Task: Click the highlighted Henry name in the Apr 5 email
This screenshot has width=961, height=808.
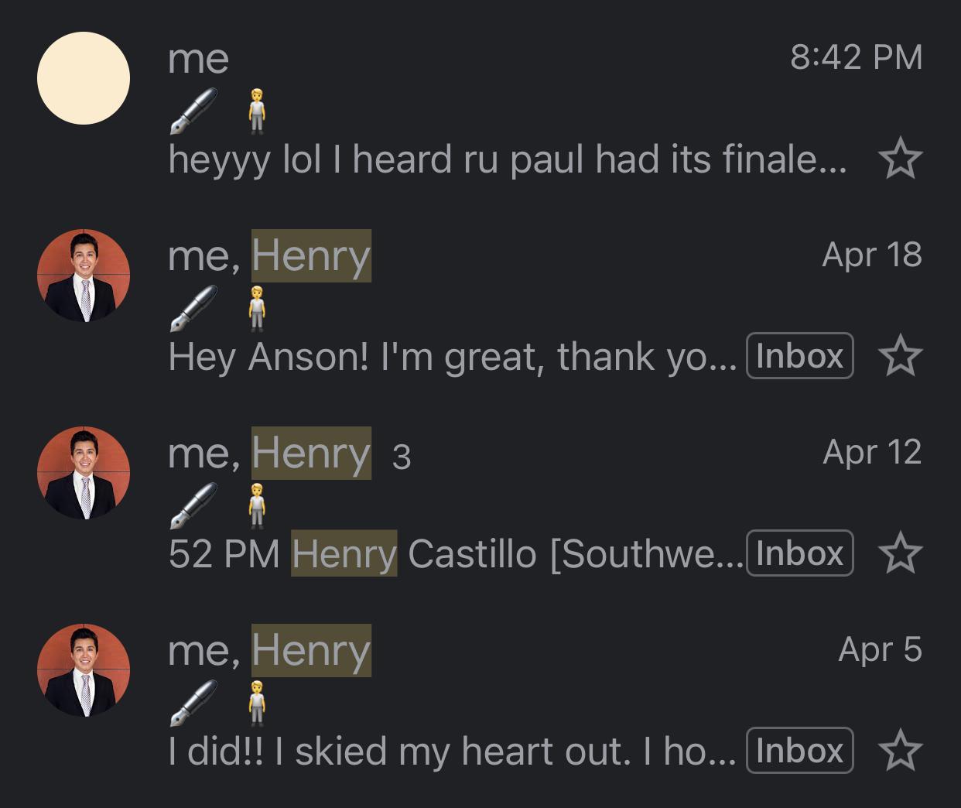Action: pos(311,650)
